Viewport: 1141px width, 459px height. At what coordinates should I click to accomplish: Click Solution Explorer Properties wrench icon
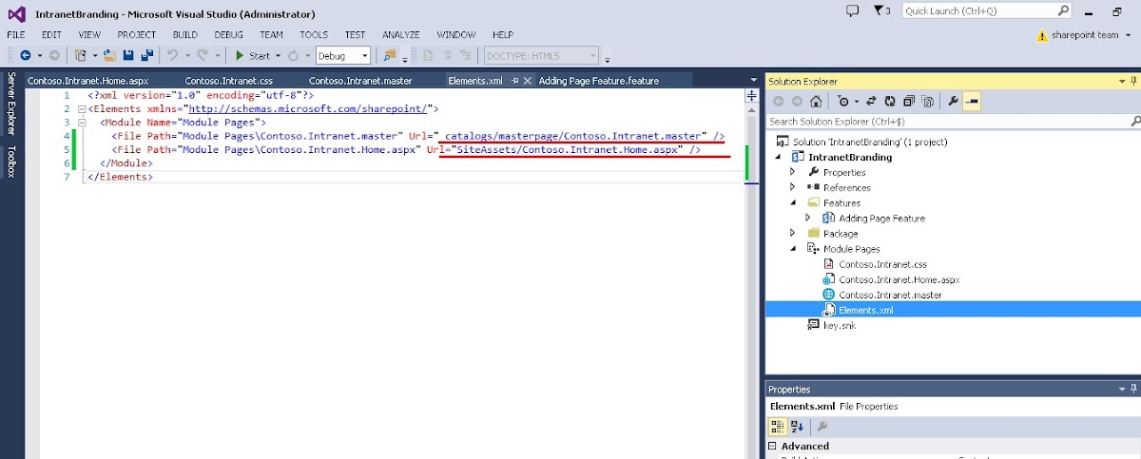coord(953,101)
